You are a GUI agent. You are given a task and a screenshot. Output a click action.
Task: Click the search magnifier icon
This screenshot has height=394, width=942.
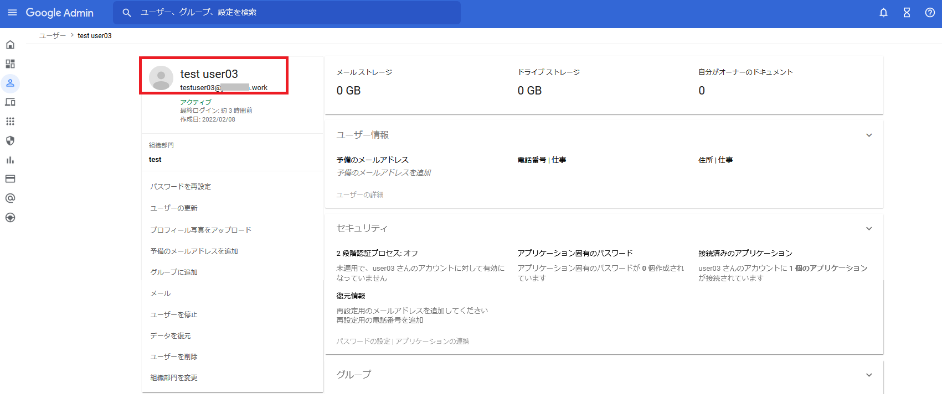click(127, 13)
